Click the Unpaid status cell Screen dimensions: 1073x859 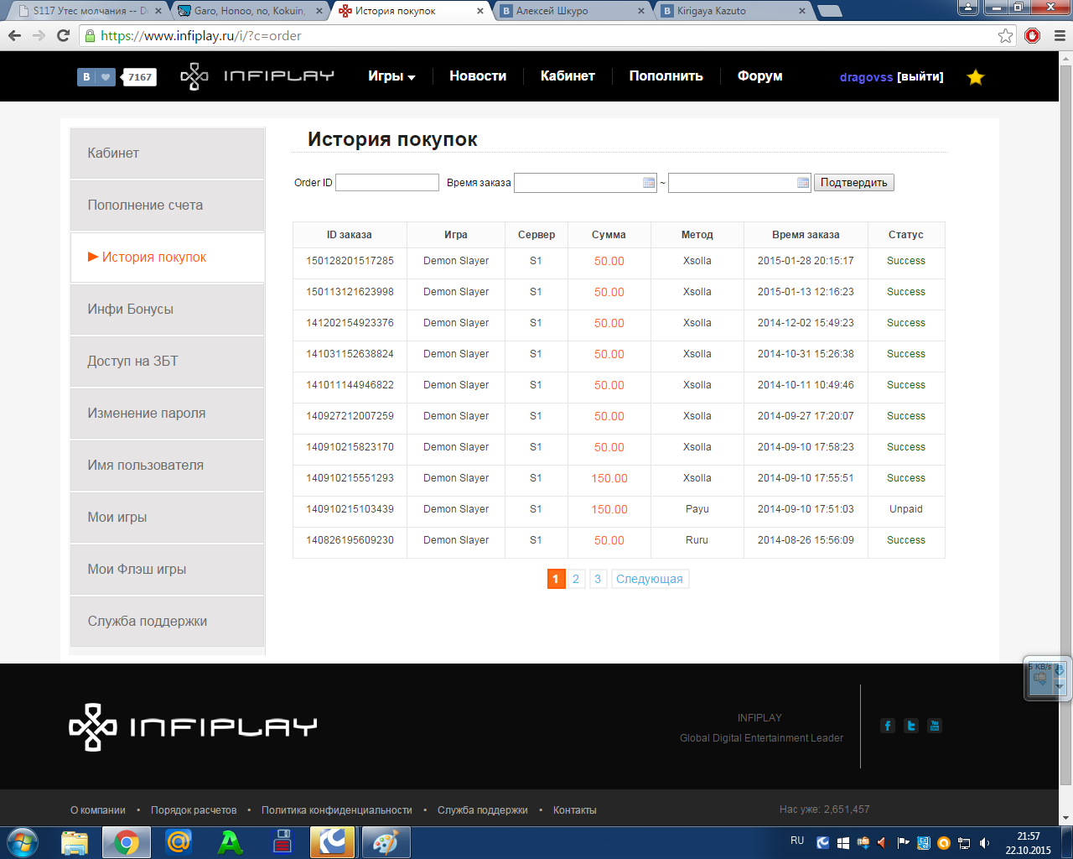pyautogui.click(x=906, y=509)
